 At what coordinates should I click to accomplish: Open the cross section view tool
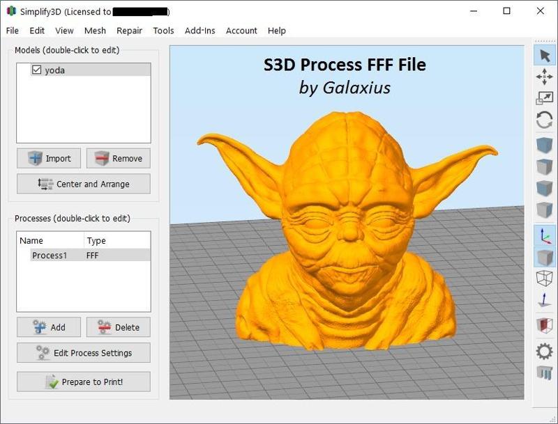[545, 325]
